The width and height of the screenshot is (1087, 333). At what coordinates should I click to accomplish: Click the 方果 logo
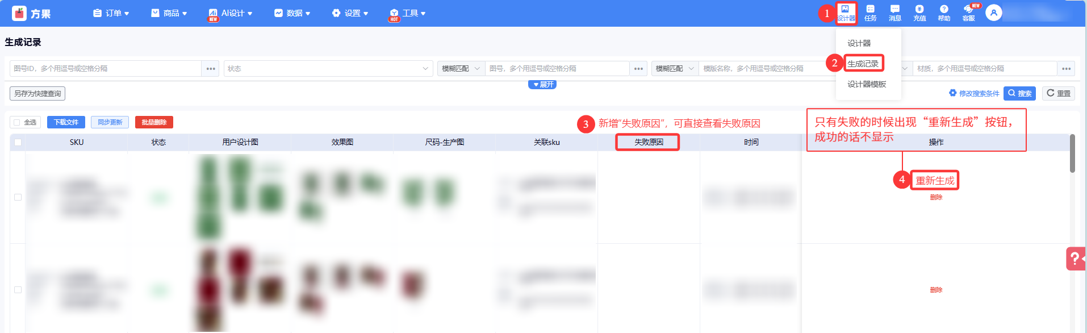[31, 13]
